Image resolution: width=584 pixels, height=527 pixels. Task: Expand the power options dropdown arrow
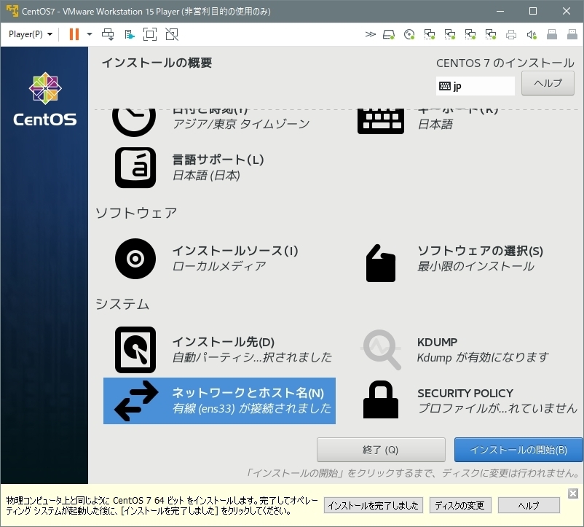point(90,34)
